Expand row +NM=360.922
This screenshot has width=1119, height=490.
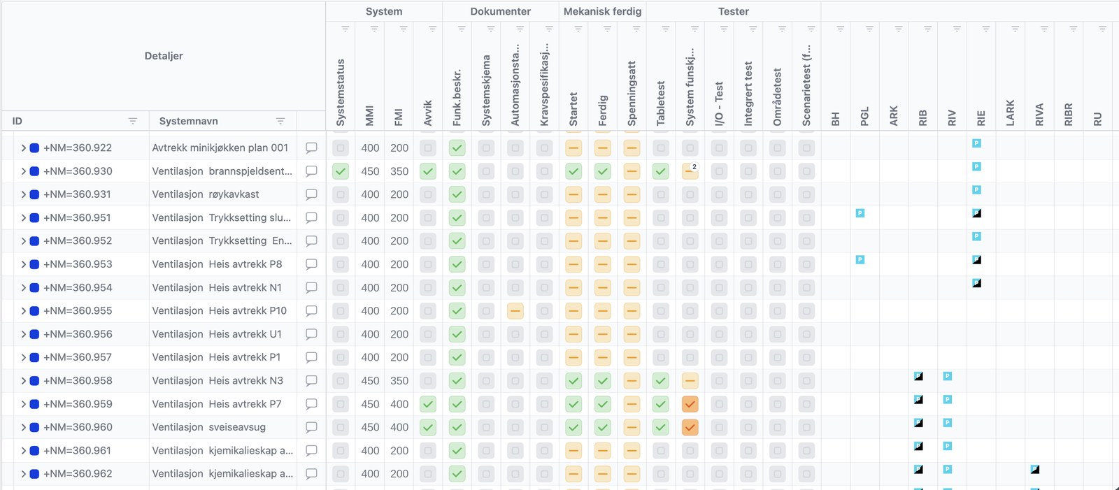click(23, 147)
